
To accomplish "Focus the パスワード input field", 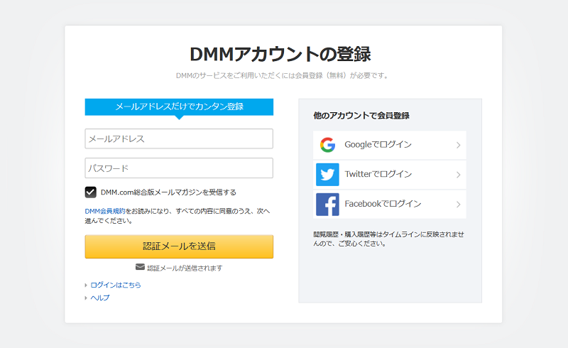I will tap(179, 168).
